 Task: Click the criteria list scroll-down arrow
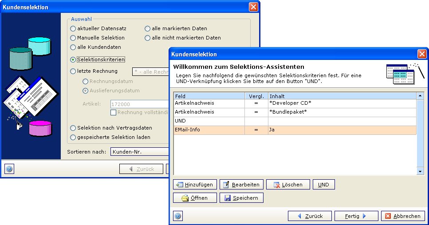(420, 171)
